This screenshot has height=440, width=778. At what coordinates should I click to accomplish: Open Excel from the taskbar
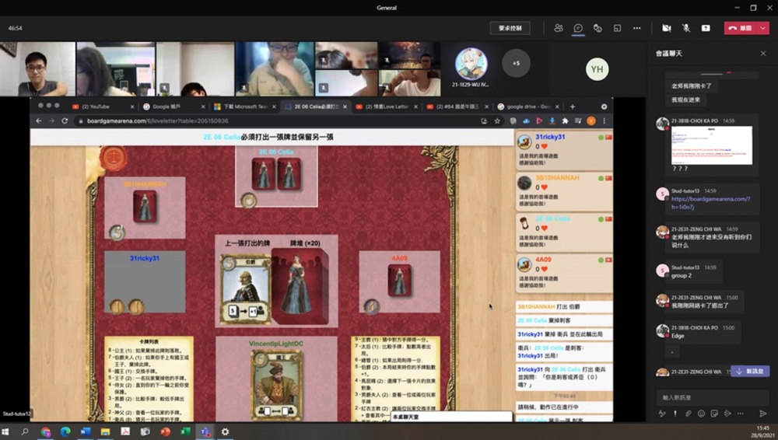tap(185, 431)
